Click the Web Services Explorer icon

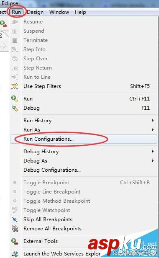tap(15, 254)
